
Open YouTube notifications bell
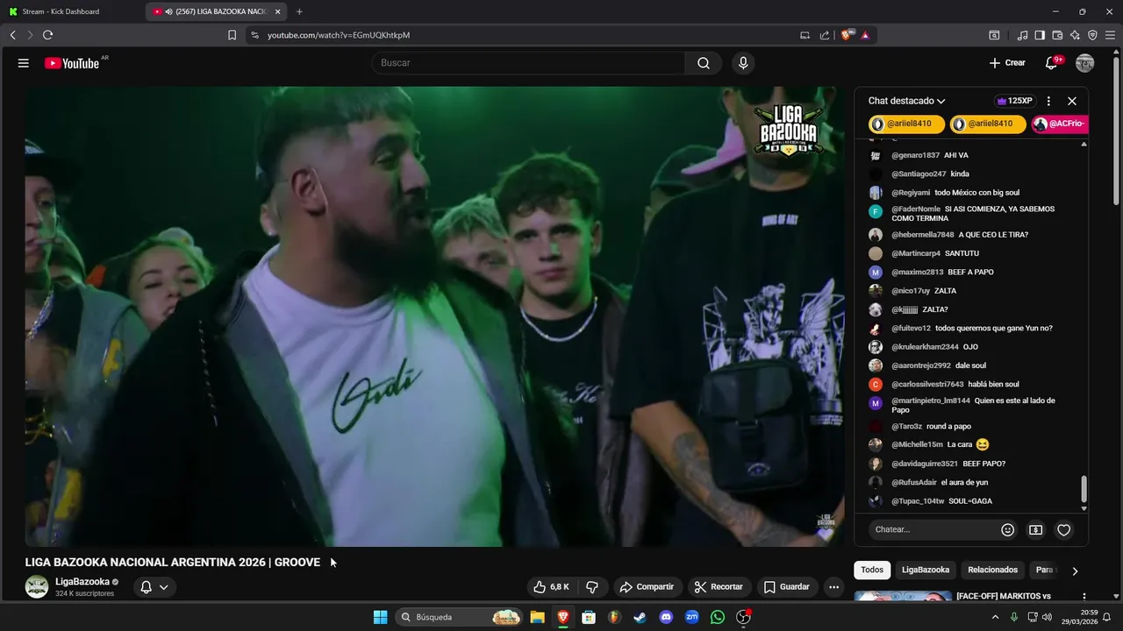coord(1051,63)
